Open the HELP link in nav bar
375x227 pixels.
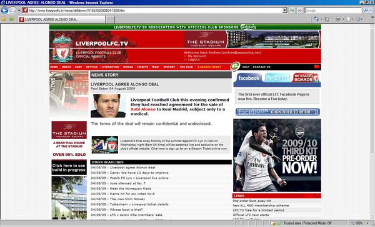tap(246, 67)
